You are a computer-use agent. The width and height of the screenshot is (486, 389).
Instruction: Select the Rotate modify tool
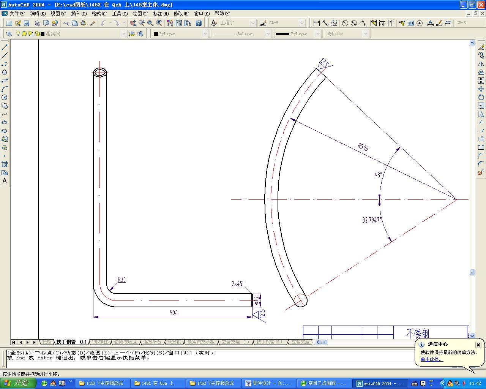click(x=481, y=97)
